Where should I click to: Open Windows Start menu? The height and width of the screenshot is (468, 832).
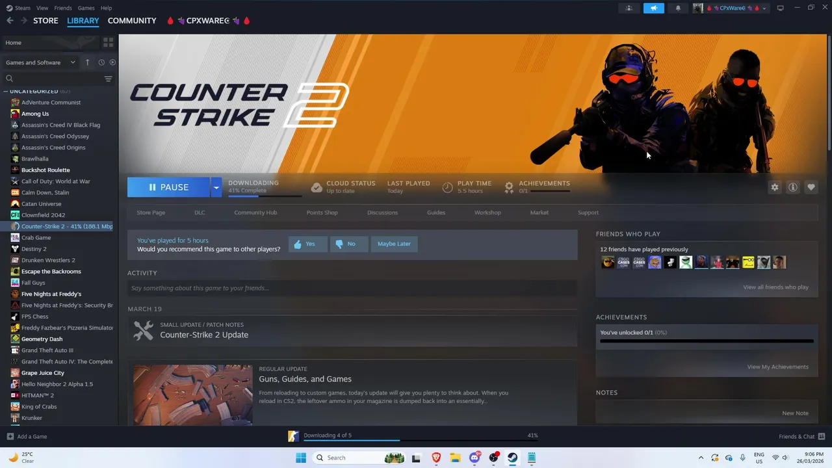300,458
